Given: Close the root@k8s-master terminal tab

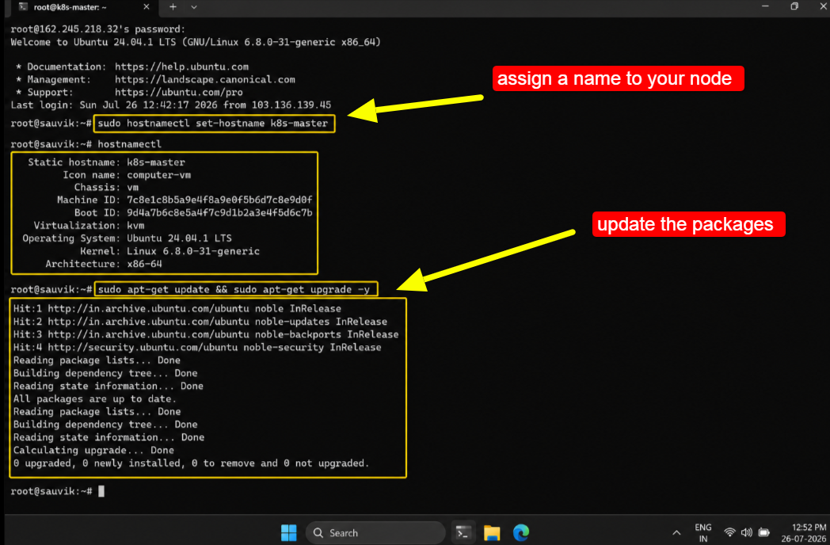Looking at the screenshot, I should tap(146, 7).
